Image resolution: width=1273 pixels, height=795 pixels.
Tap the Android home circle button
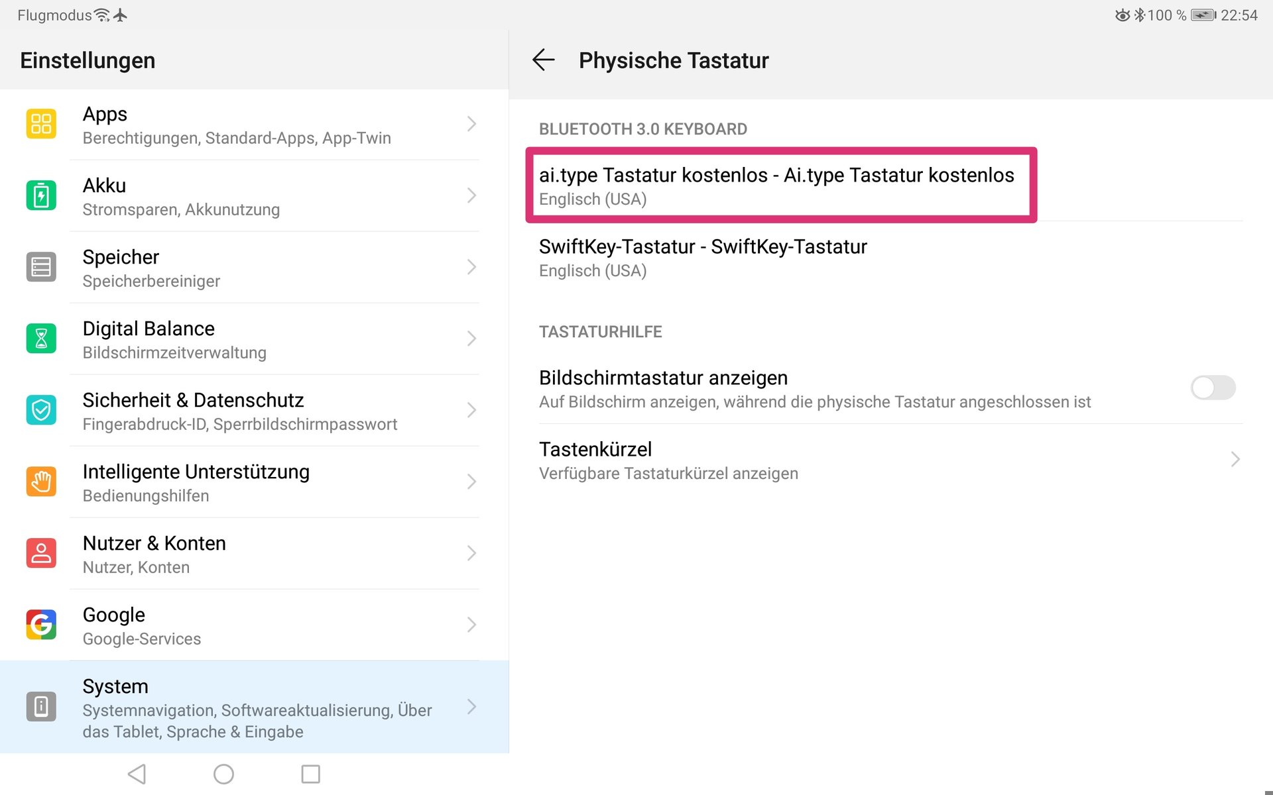pos(223,774)
